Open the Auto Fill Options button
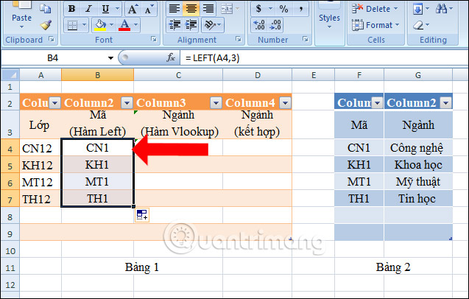The image size is (469, 299). (x=142, y=215)
